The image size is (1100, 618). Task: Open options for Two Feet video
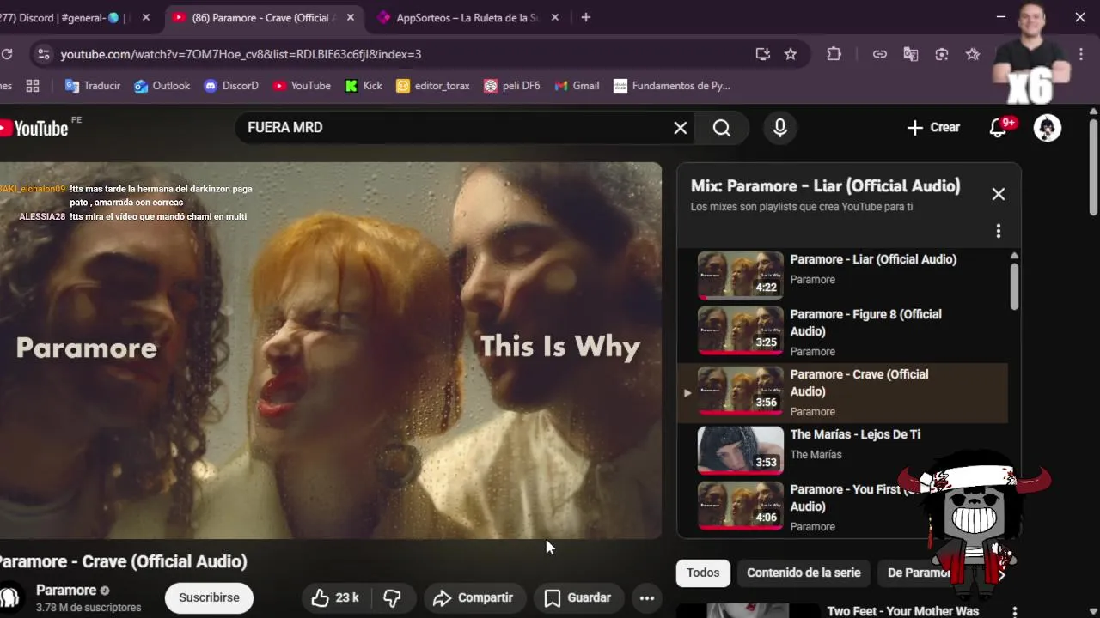[x=1014, y=612]
